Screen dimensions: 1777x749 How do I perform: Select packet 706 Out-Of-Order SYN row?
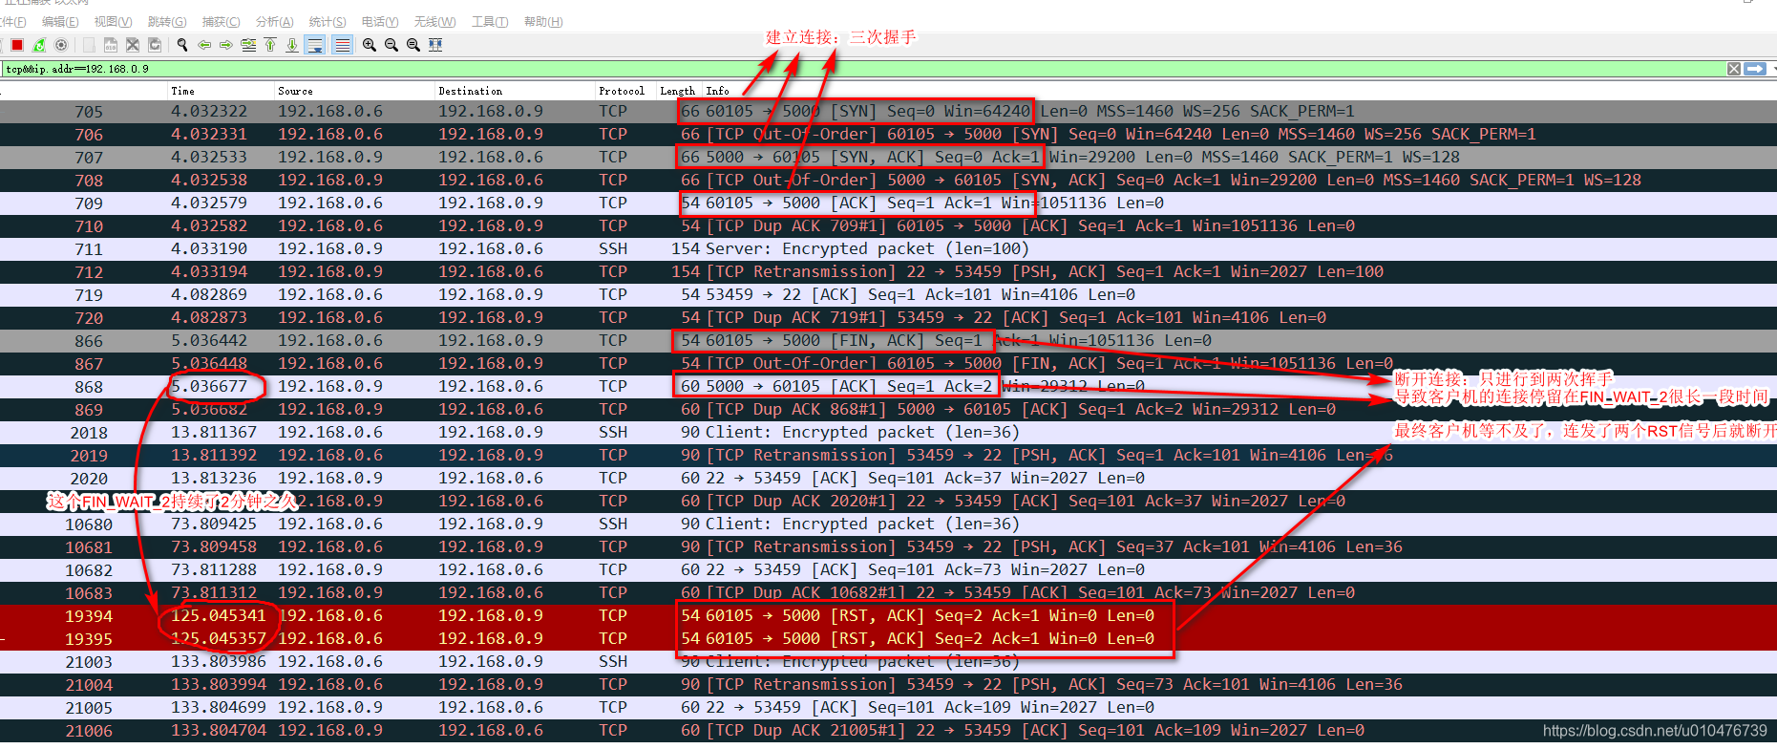[888, 134]
